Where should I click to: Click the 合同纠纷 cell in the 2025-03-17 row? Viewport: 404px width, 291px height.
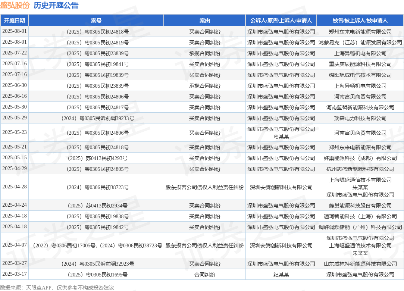tap(204, 275)
